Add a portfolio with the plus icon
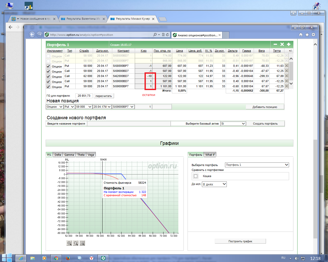Viewport: 328px width, 262px height. tap(289, 45)
